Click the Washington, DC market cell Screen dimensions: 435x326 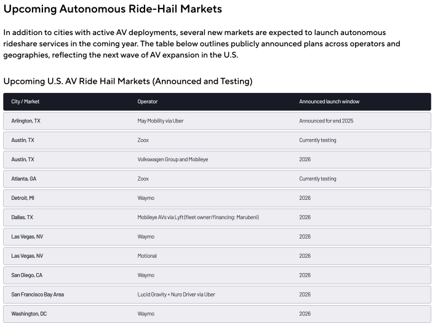[28, 314]
